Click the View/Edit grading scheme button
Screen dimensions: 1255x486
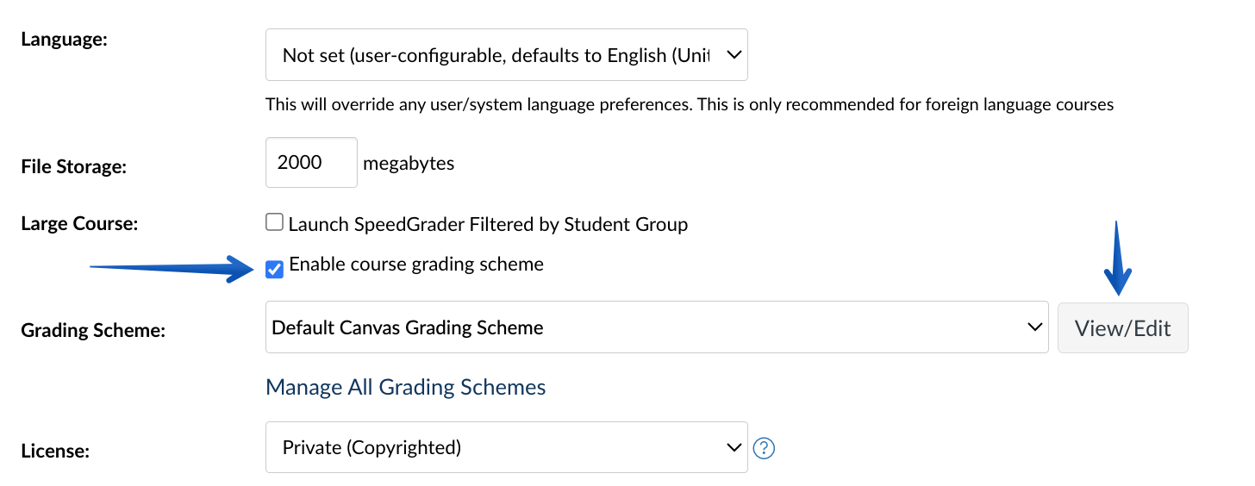pos(1123,327)
